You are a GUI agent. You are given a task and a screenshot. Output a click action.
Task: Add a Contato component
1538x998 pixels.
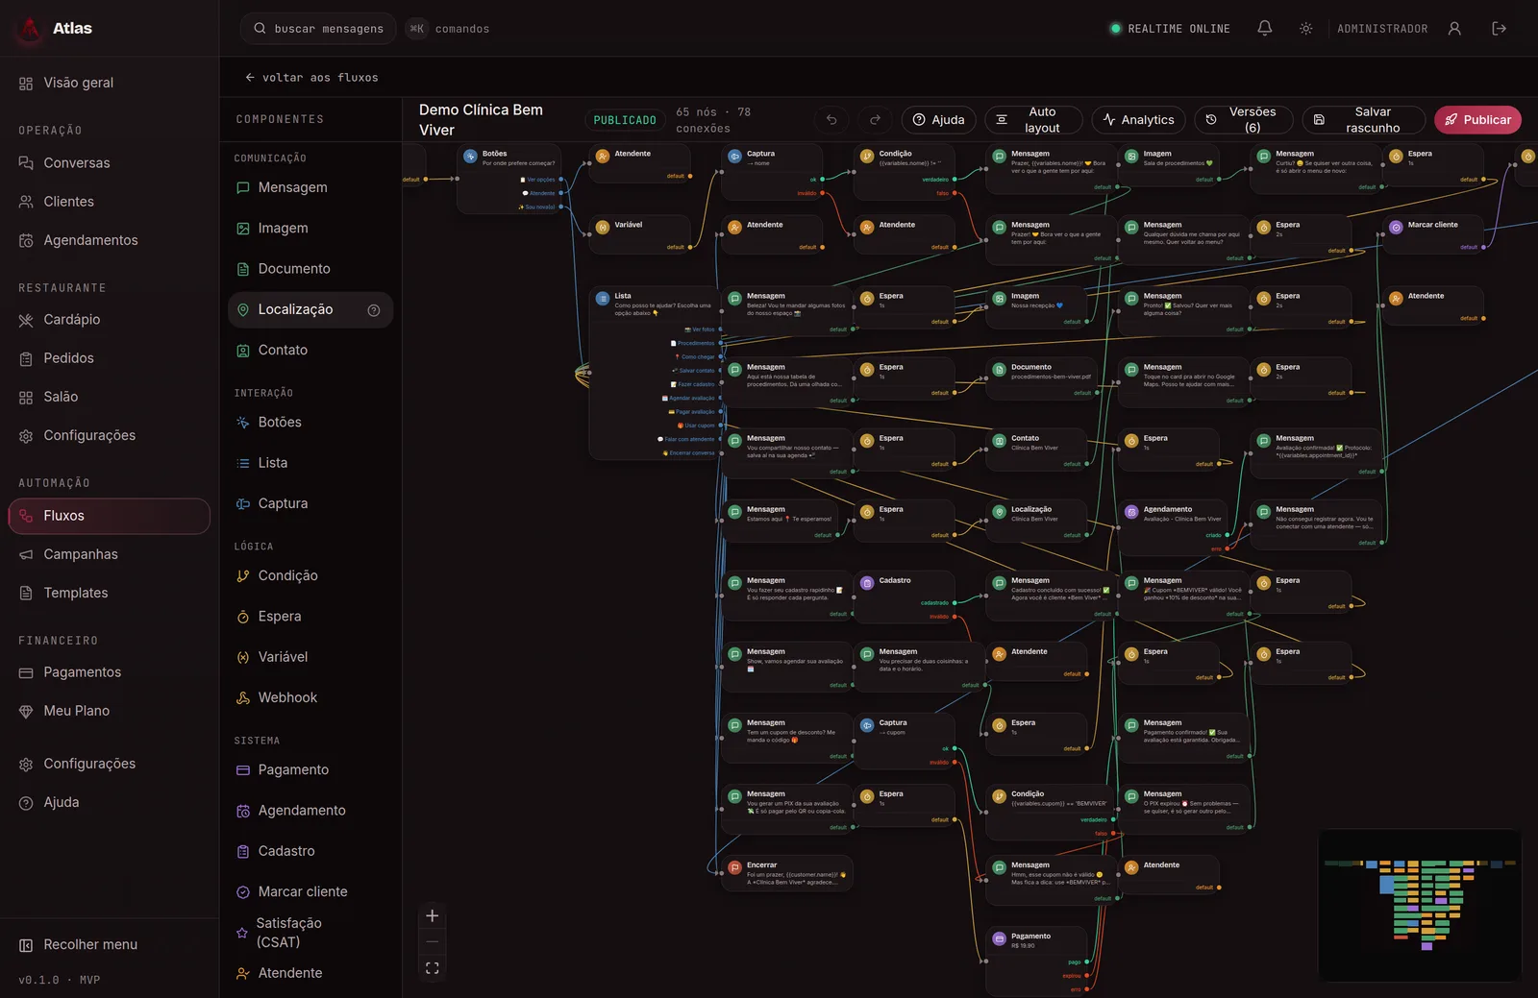tap(310, 351)
